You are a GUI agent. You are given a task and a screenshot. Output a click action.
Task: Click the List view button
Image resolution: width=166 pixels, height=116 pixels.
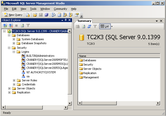tap(105, 26)
